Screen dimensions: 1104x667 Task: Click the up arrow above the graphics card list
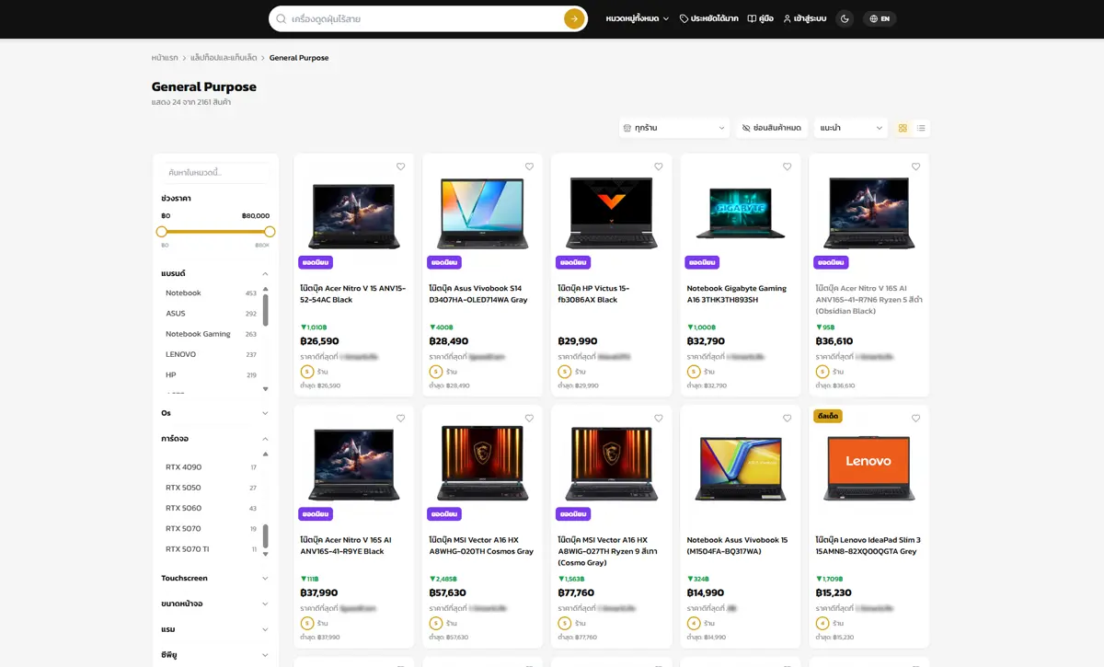point(266,454)
